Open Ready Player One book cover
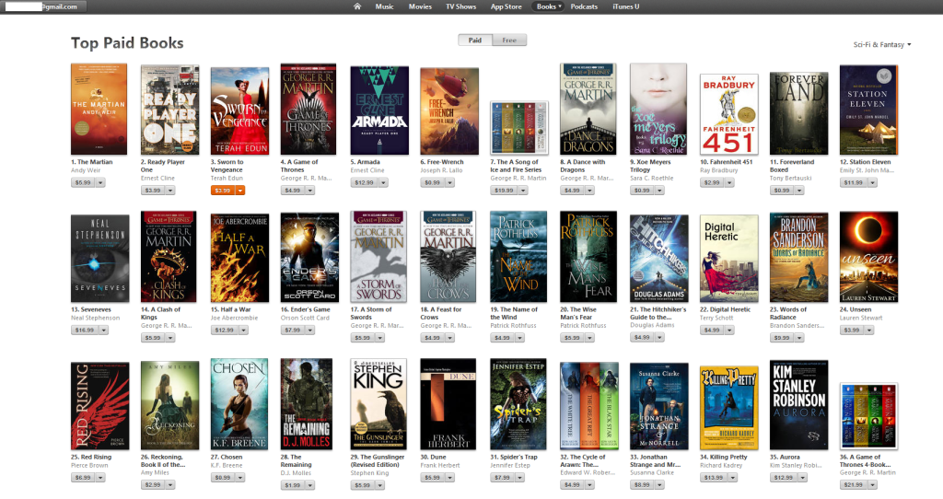Viewport: 943px width, 499px height. (169, 110)
